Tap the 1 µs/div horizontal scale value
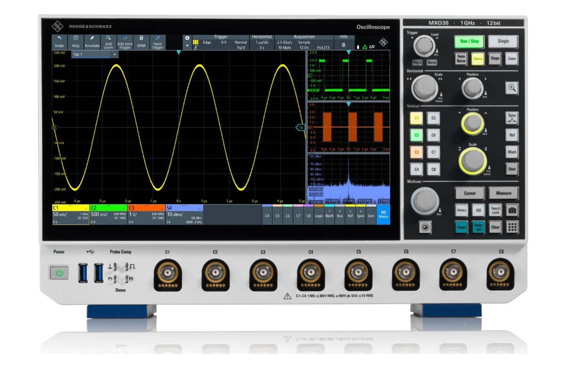The width and height of the screenshot is (566, 368). (262, 42)
